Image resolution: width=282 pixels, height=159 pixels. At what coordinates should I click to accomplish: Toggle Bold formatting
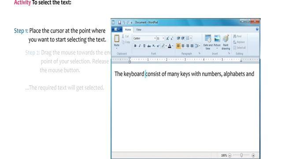135,46
